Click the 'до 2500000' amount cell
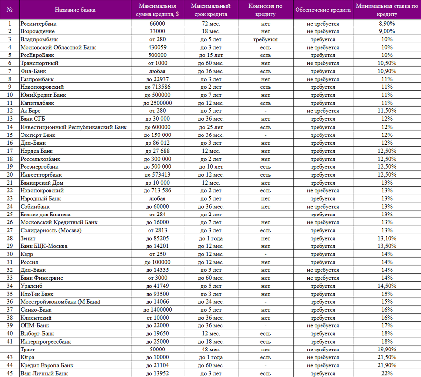Viewport: 421px width, 377px height. (x=157, y=103)
